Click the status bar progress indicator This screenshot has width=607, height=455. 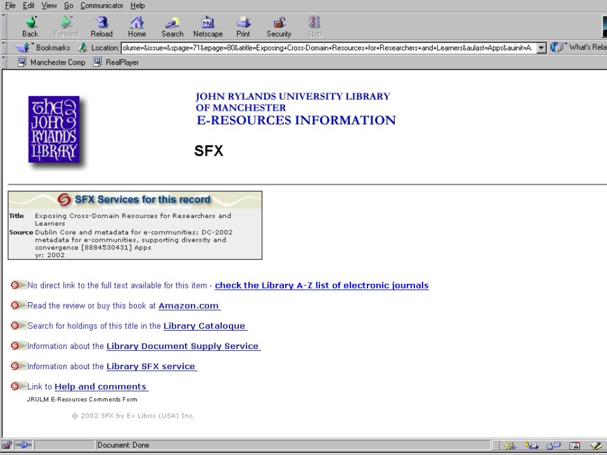65,445
